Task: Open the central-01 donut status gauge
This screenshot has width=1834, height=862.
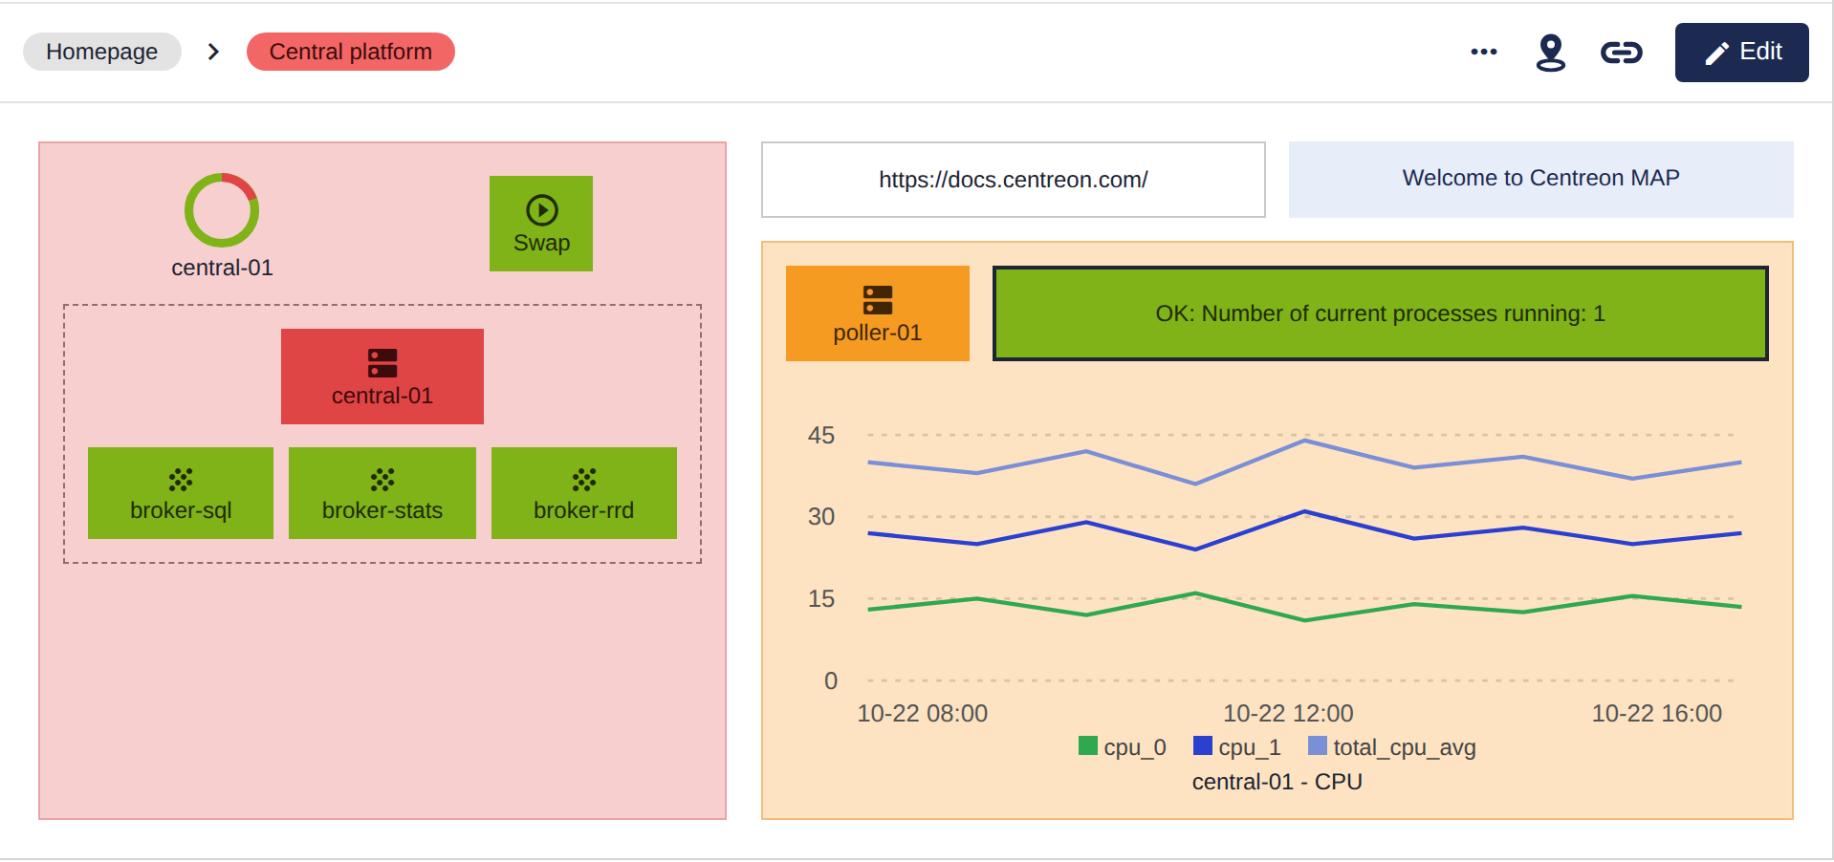Action: (x=222, y=210)
